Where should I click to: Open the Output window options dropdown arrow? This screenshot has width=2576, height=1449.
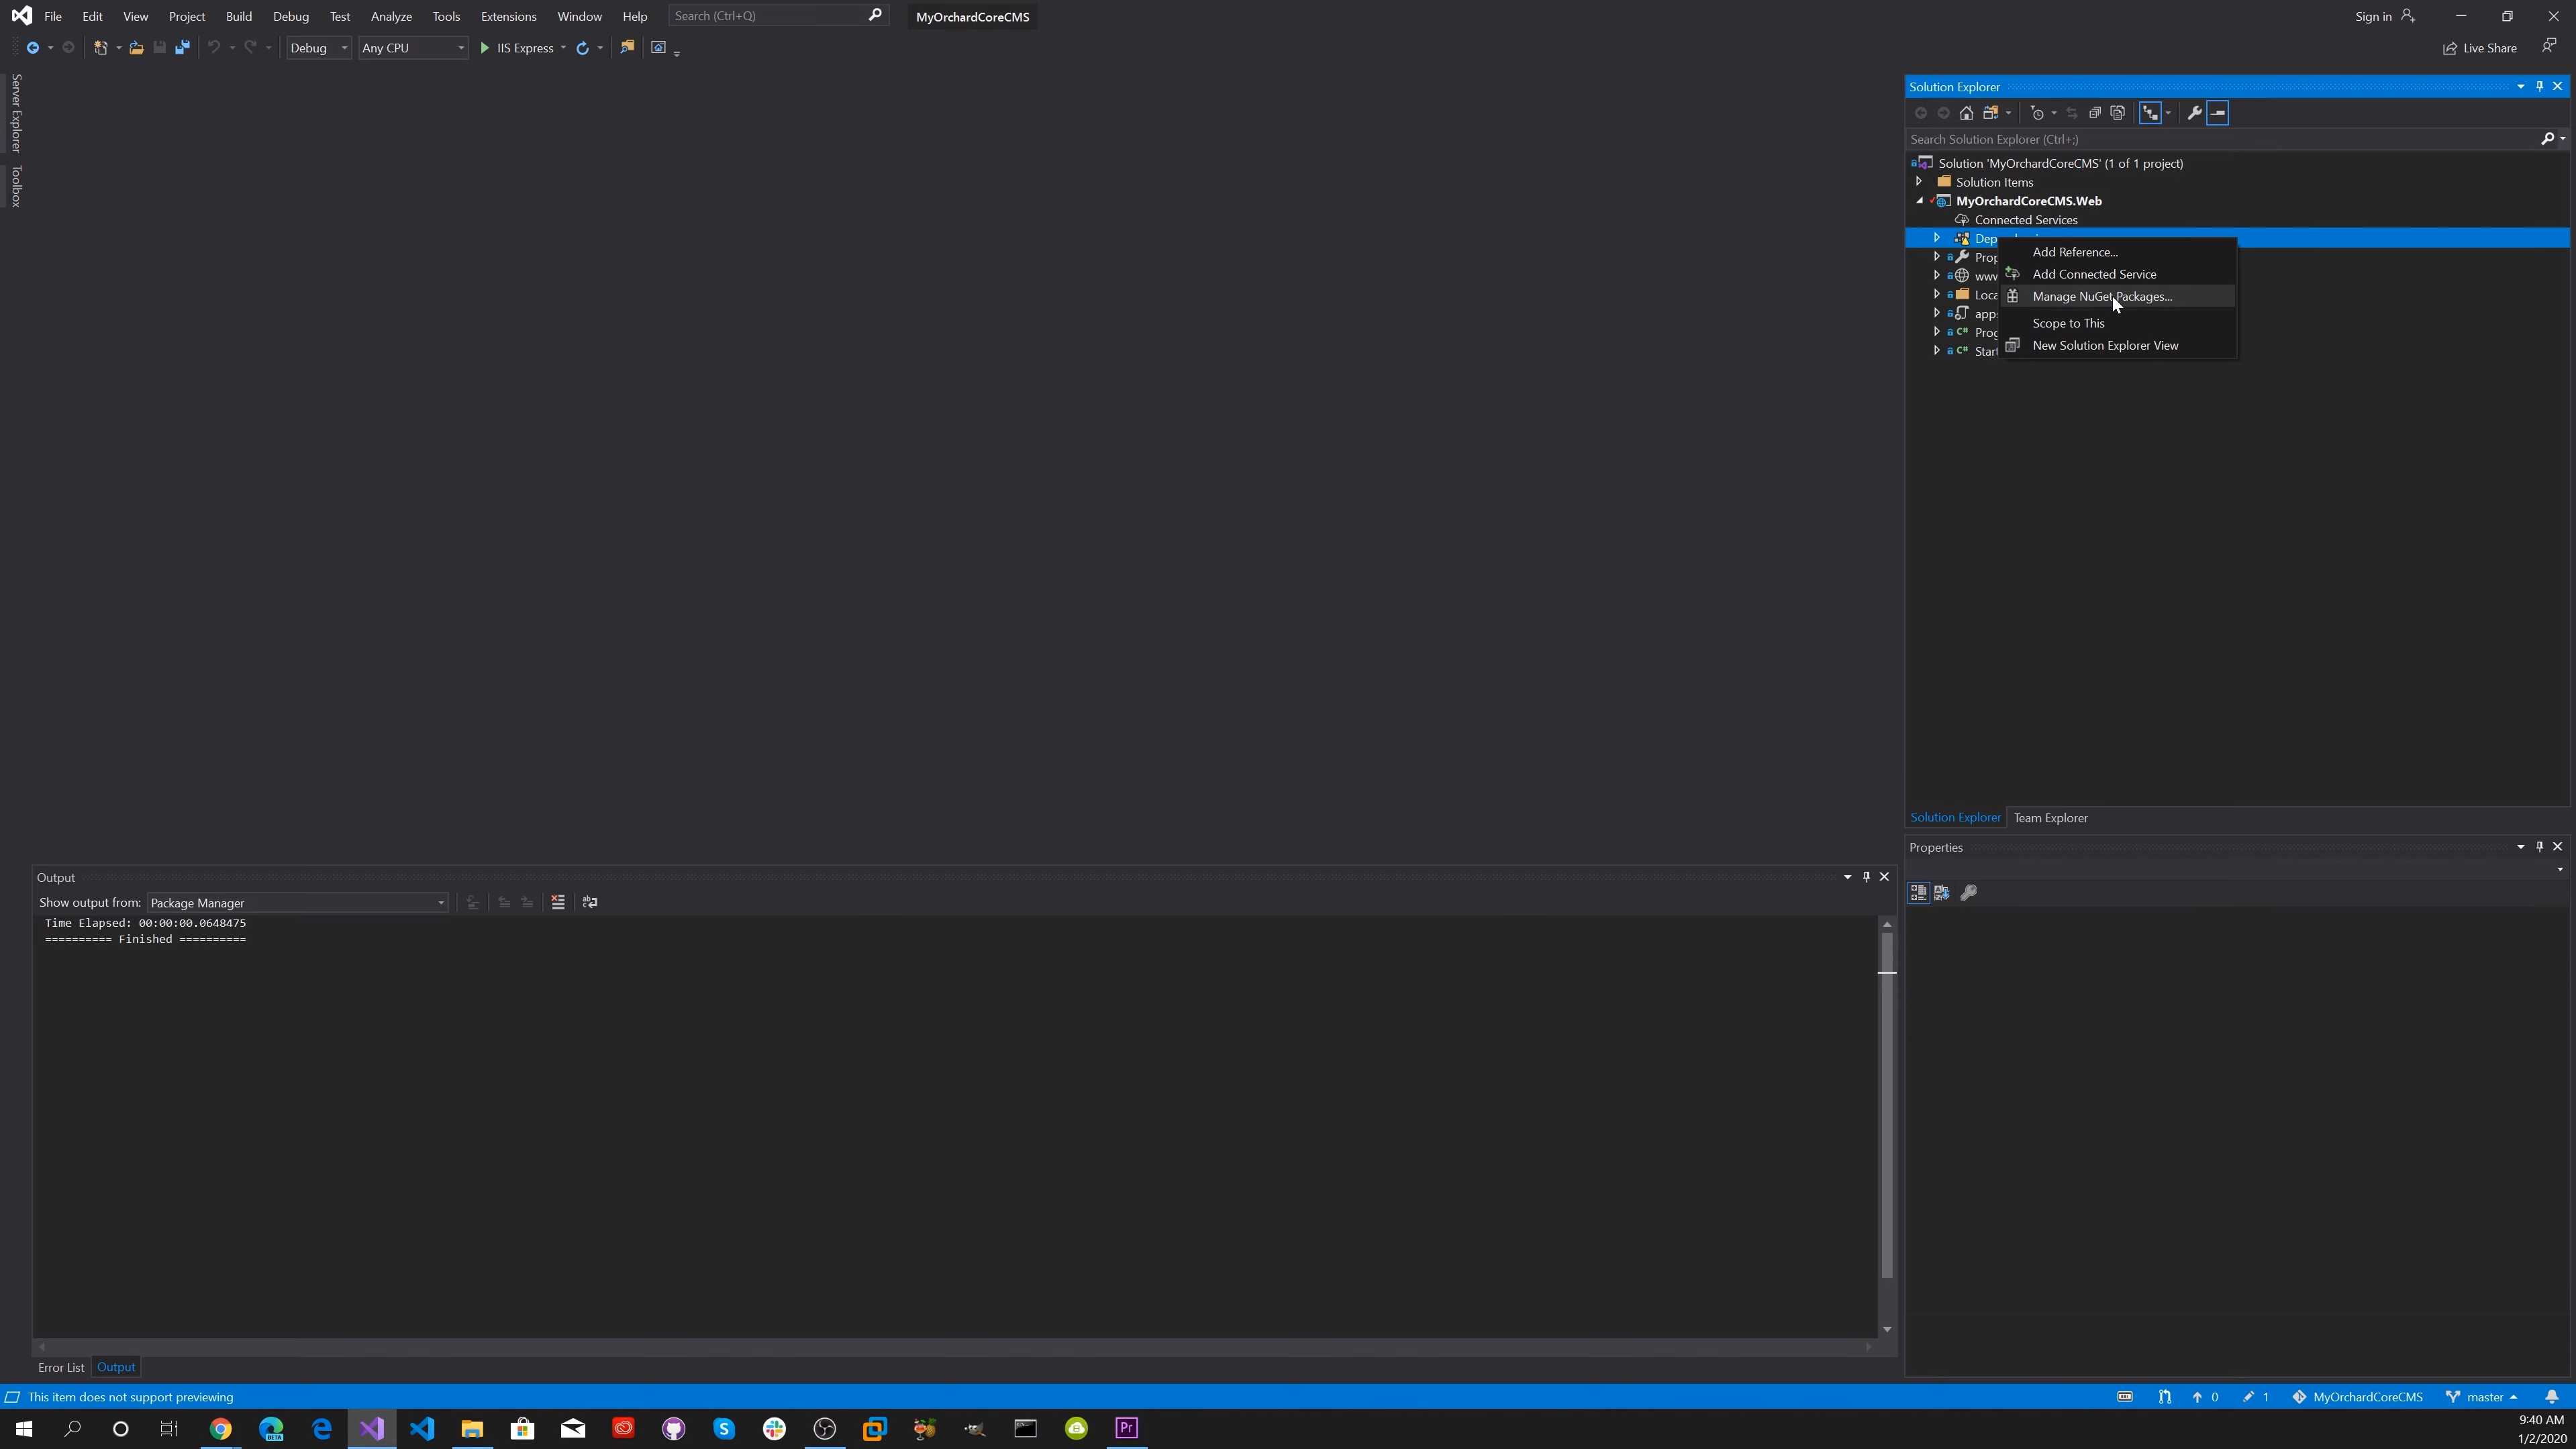coord(1847,877)
